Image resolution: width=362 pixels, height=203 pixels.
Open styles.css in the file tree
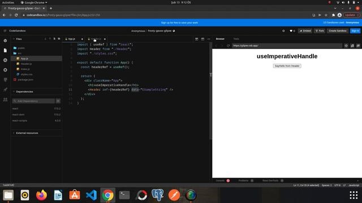click(x=27, y=74)
